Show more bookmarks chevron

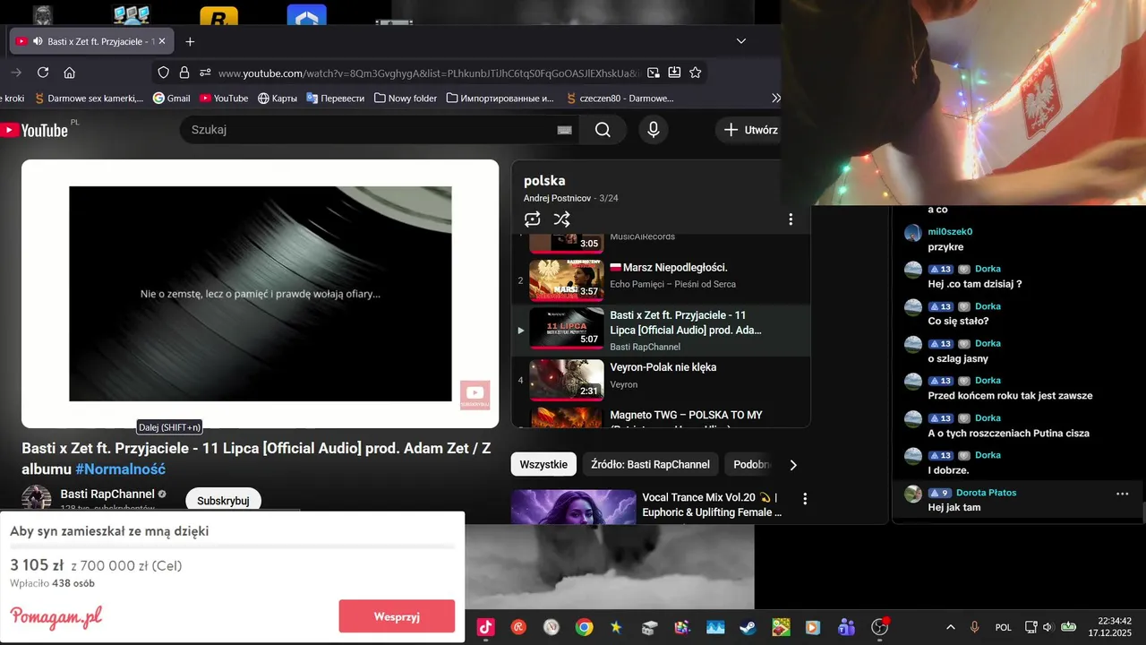775,99
